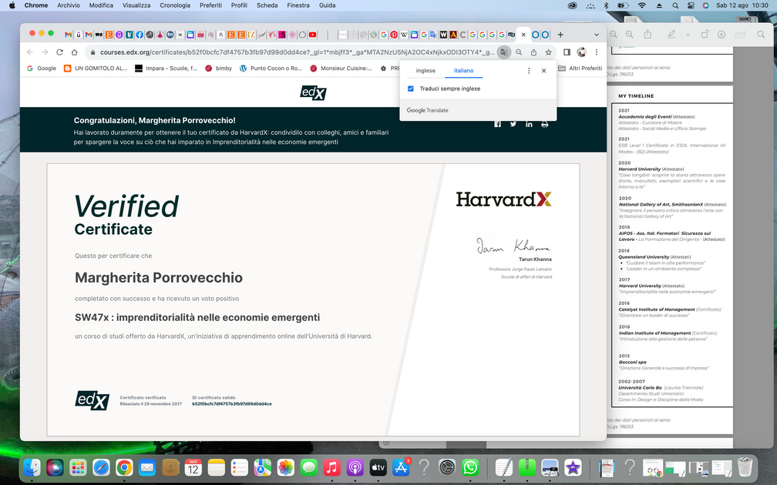
Task: Select the 'italiano' translate tab
Action: click(x=463, y=71)
